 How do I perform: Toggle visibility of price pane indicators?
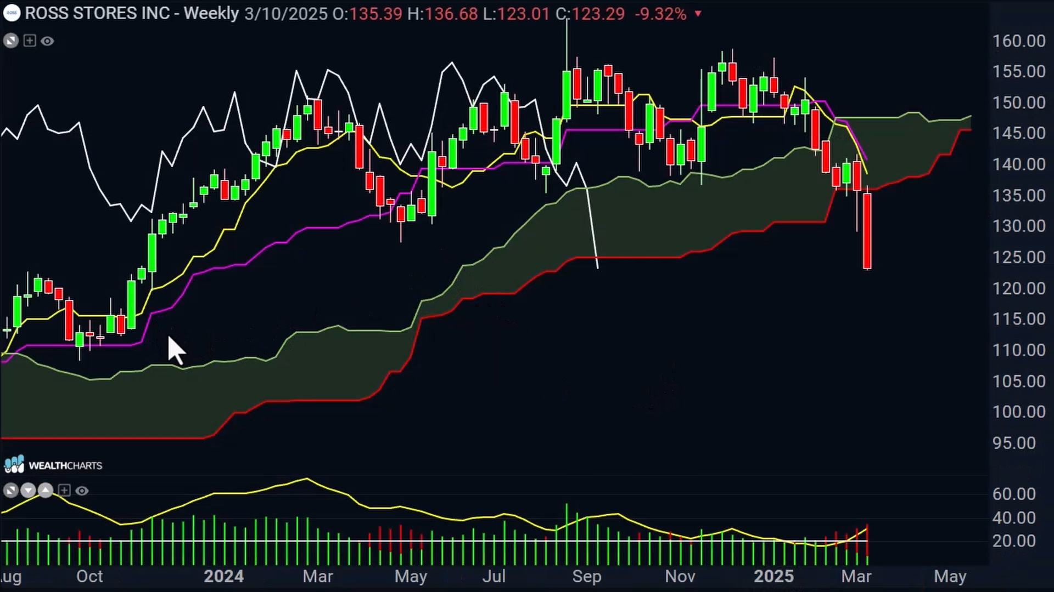pyautogui.click(x=48, y=41)
